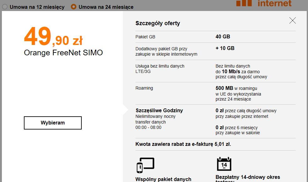Click the + 10 GB bonus value
308x182 pixels.
coord(225,48)
